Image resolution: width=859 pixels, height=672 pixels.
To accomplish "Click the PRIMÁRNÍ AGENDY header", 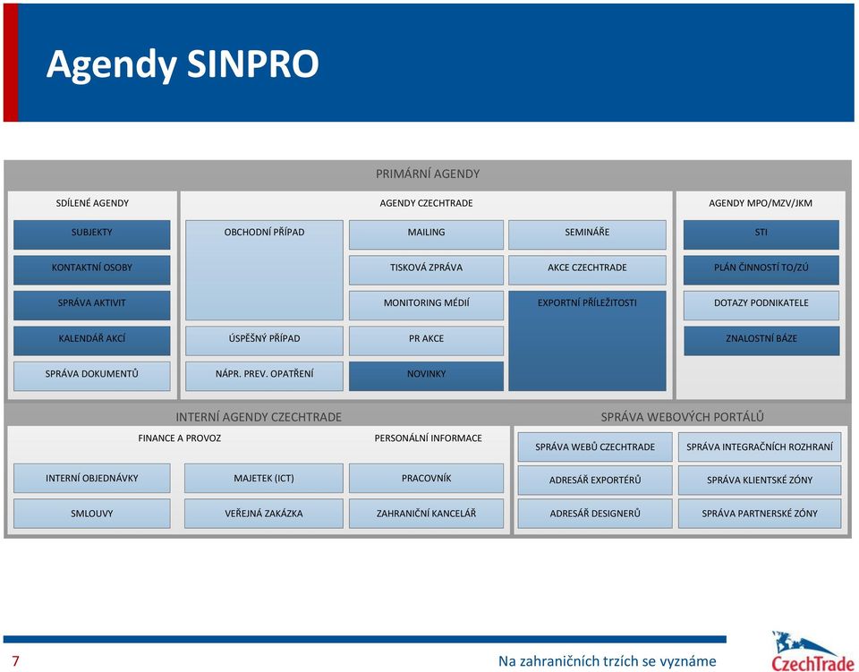I will point(428,174).
